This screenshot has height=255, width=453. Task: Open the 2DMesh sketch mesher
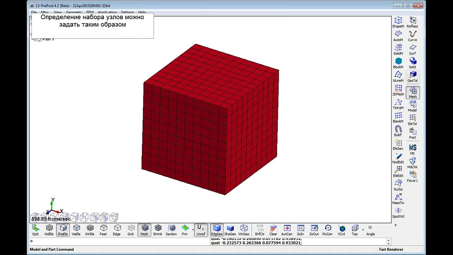398,90
